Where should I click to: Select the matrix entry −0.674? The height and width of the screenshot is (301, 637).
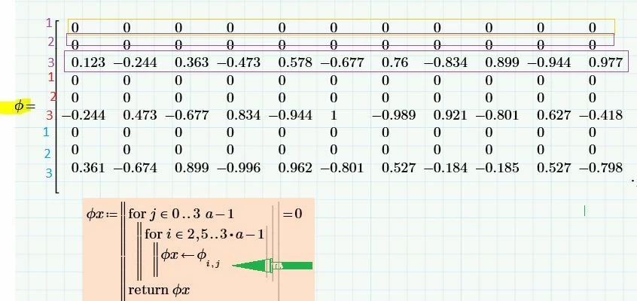click(135, 168)
